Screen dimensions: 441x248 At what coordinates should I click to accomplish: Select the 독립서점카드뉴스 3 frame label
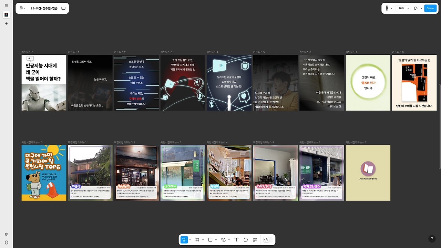[x=171, y=142]
